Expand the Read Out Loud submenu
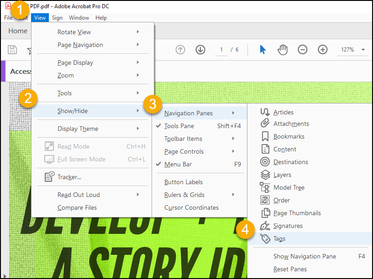 (x=92, y=195)
